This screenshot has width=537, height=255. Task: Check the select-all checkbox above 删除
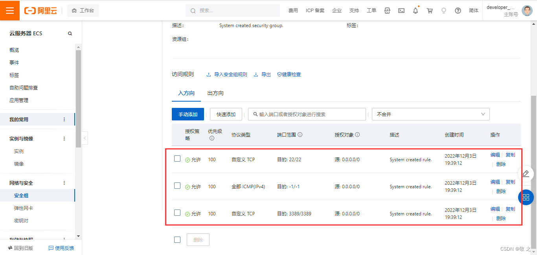coord(177,240)
